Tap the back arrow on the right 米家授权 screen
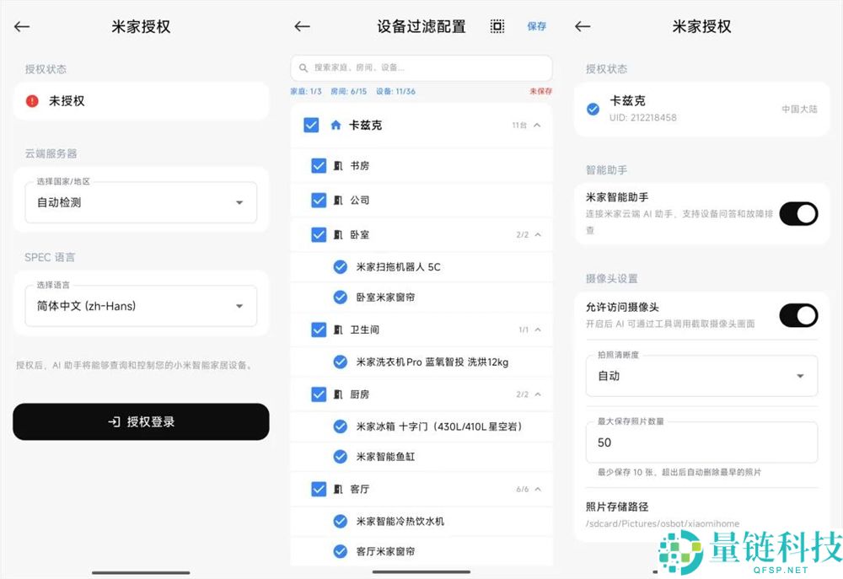The height and width of the screenshot is (579, 843). coord(583,26)
